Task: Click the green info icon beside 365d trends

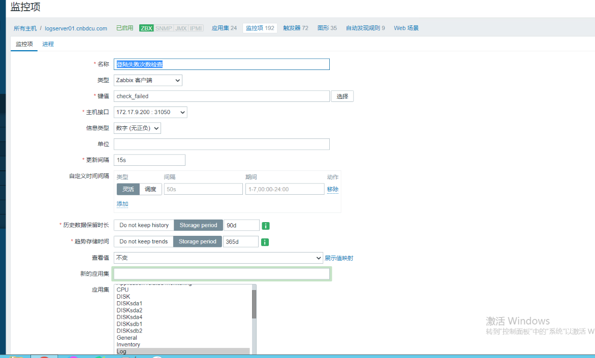Action: point(265,242)
